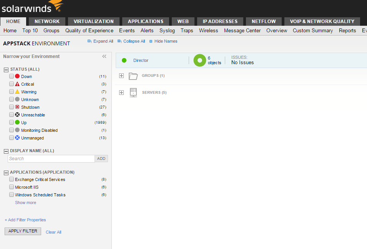Collapse the Applications (Application) section
367x249 pixels.
6,173
